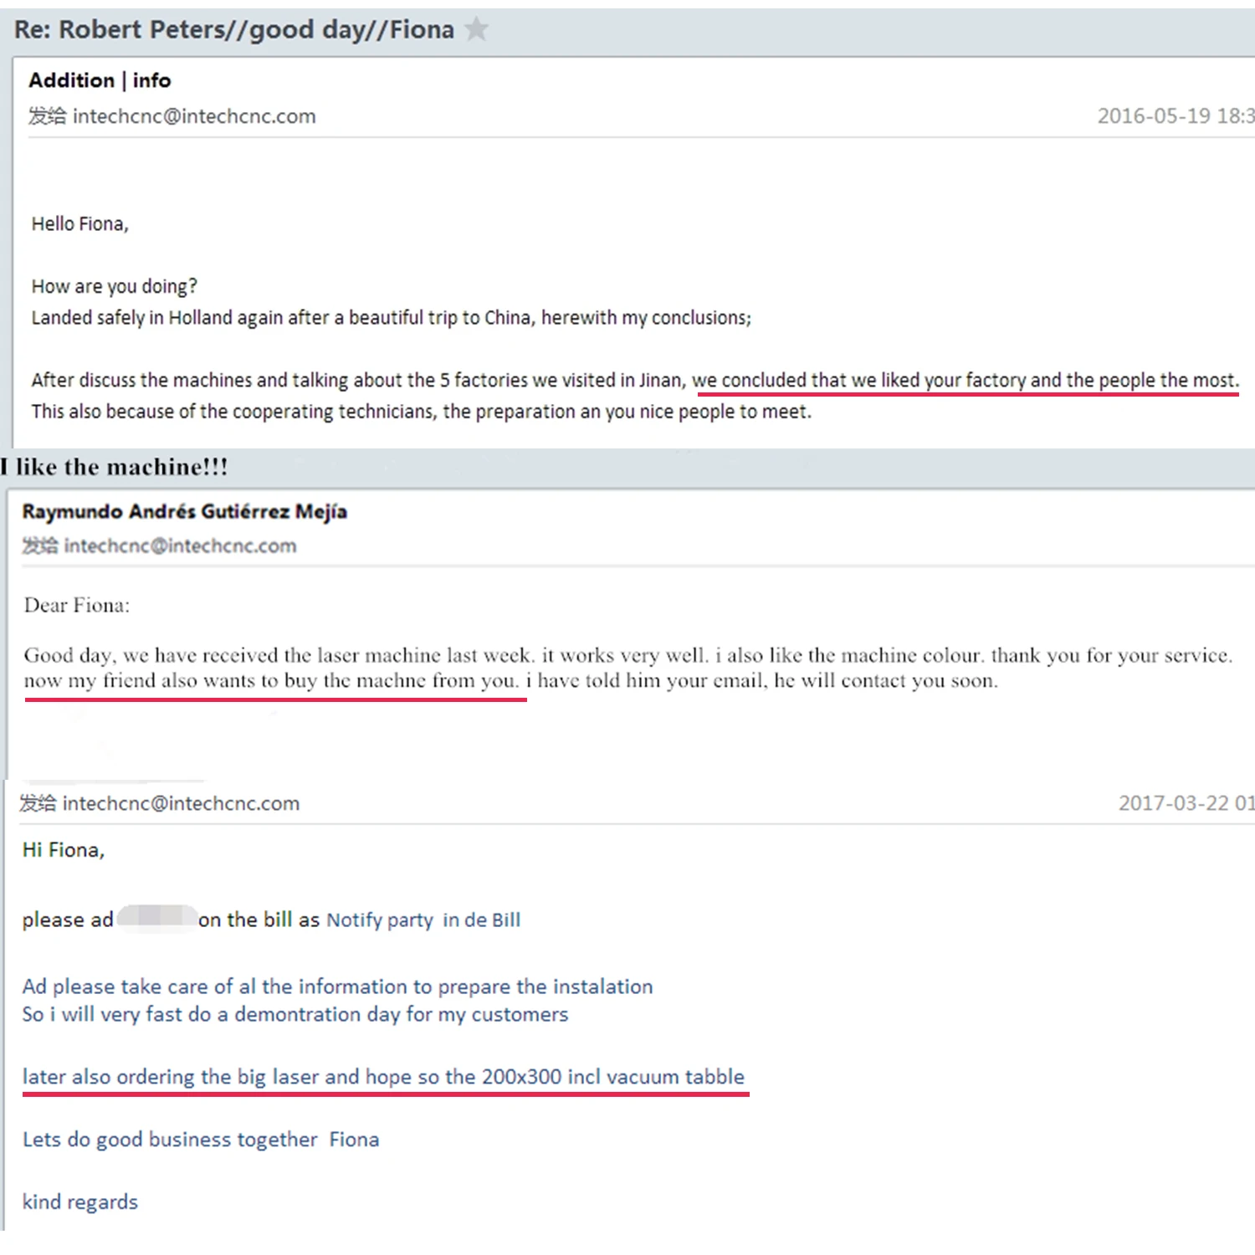Click the 2016-05-19 timestamp
Screen dimensions: 1255x1255
(x=1174, y=116)
